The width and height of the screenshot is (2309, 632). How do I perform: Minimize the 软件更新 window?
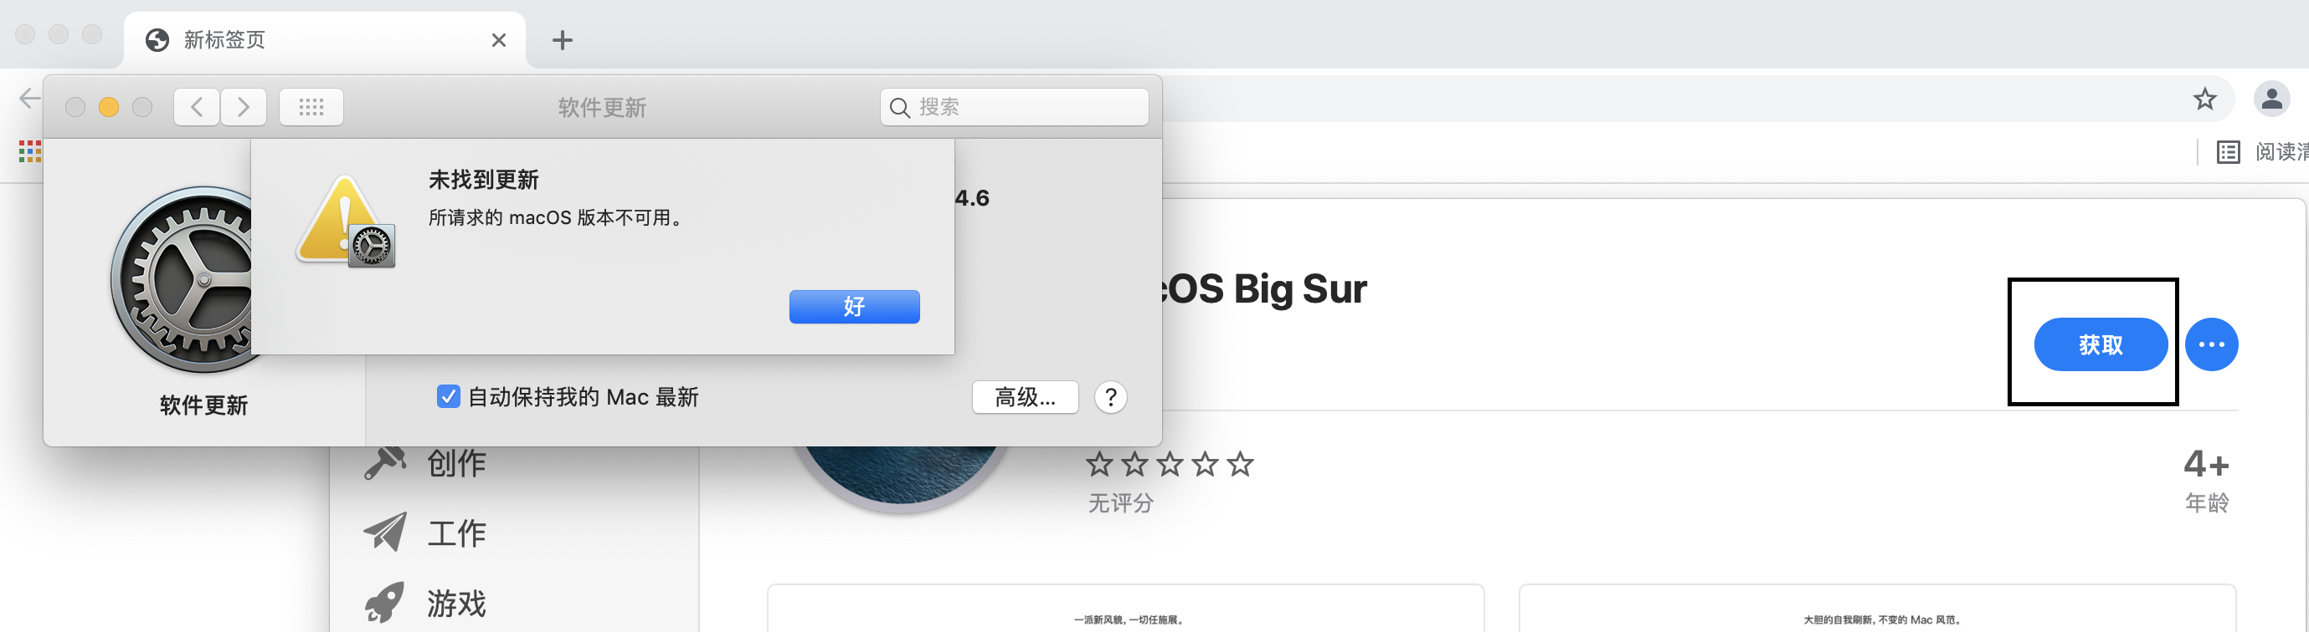click(x=109, y=107)
